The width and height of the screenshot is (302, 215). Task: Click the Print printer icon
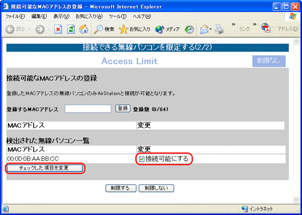pos(219,29)
